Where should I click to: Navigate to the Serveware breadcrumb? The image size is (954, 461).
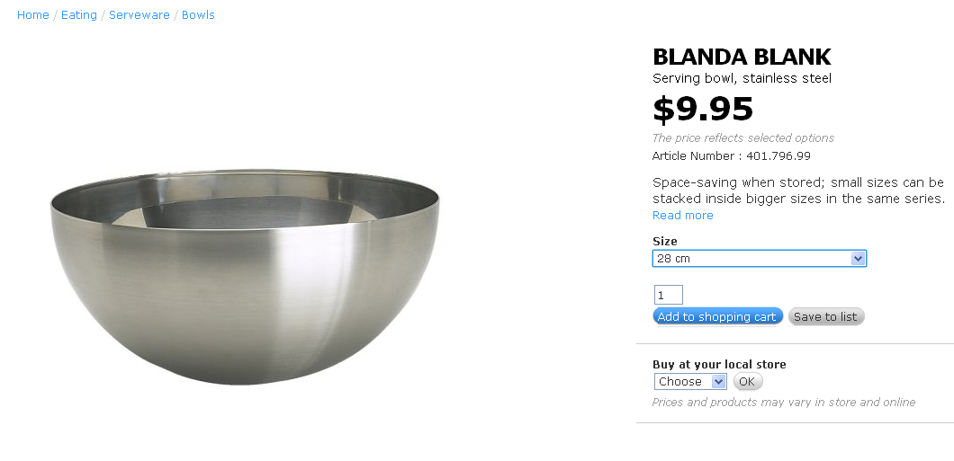139,14
